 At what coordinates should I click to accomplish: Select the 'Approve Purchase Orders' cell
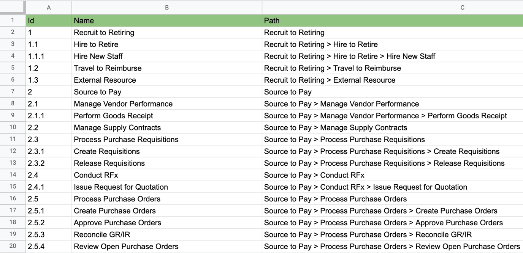[117, 223]
